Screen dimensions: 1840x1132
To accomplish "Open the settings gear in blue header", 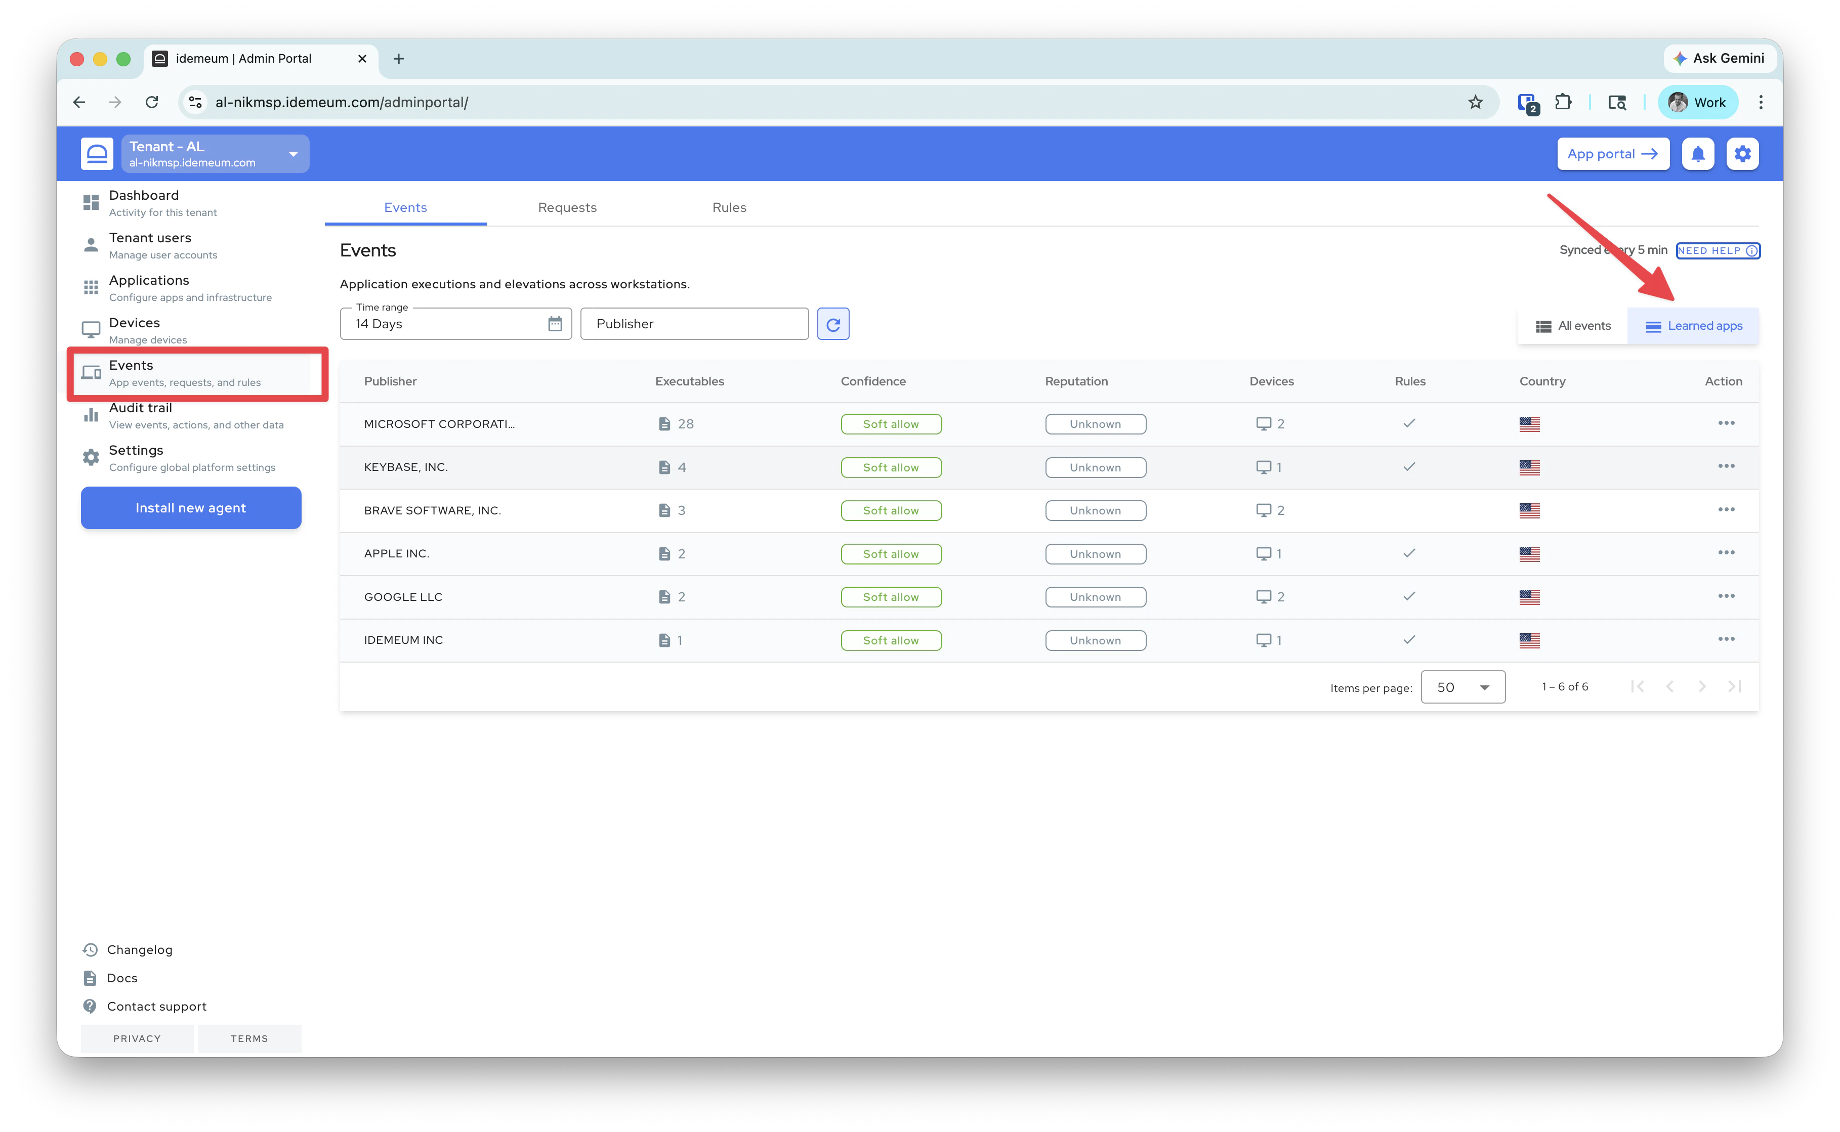I will (1743, 154).
